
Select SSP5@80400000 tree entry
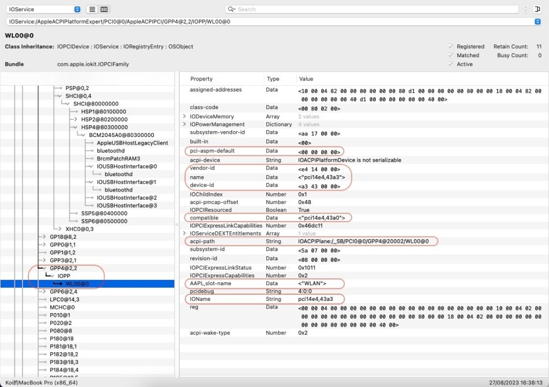[105, 213]
